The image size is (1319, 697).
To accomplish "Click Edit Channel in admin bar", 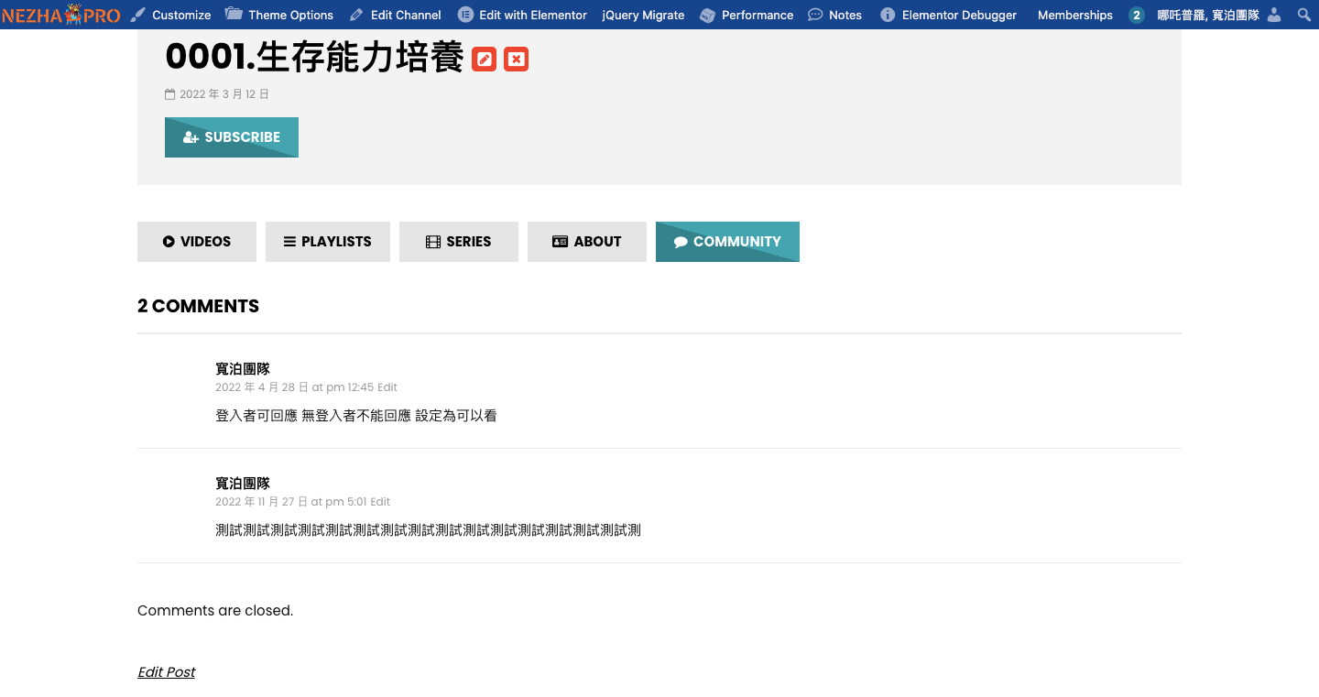I will tap(396, 15).
